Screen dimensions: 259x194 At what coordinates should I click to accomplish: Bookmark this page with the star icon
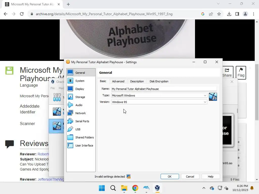click(219, 14)
